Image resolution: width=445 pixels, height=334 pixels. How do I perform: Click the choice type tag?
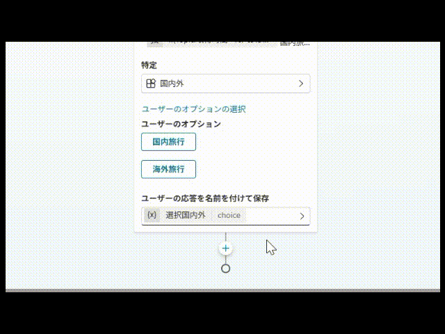(229, 215)
